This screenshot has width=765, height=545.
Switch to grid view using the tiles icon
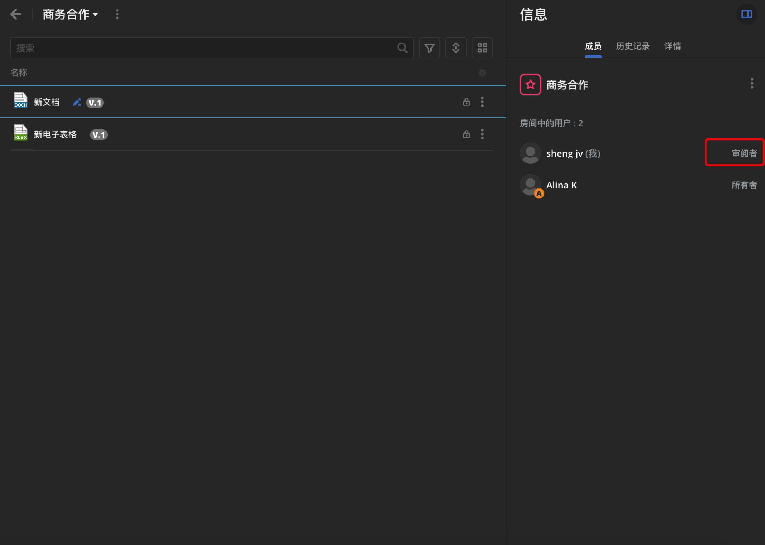coord(482,48)
